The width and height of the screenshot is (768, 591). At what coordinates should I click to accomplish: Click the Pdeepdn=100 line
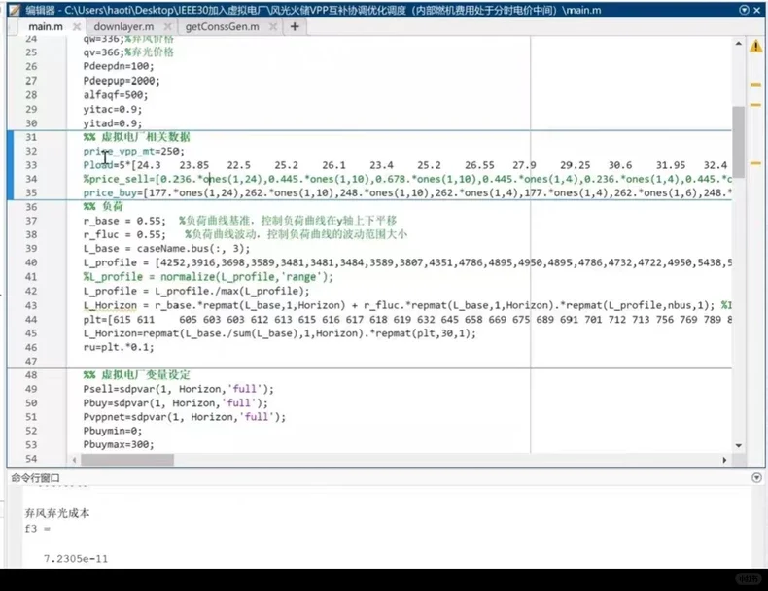pyautogui.click(x=119, y=67)
